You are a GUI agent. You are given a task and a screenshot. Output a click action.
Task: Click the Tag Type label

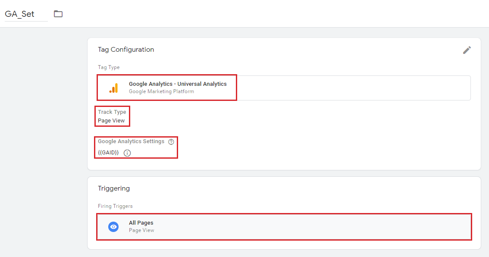tap(109, 67)
